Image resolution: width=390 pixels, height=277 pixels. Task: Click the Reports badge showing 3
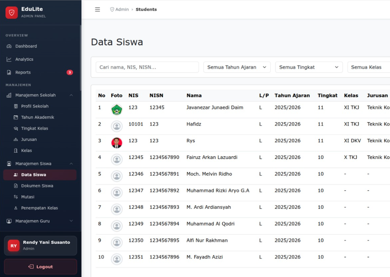[x=70, y=72]
